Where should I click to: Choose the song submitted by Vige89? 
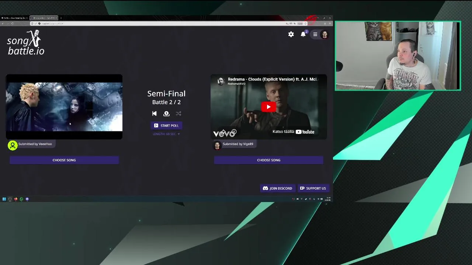point(269,160)
